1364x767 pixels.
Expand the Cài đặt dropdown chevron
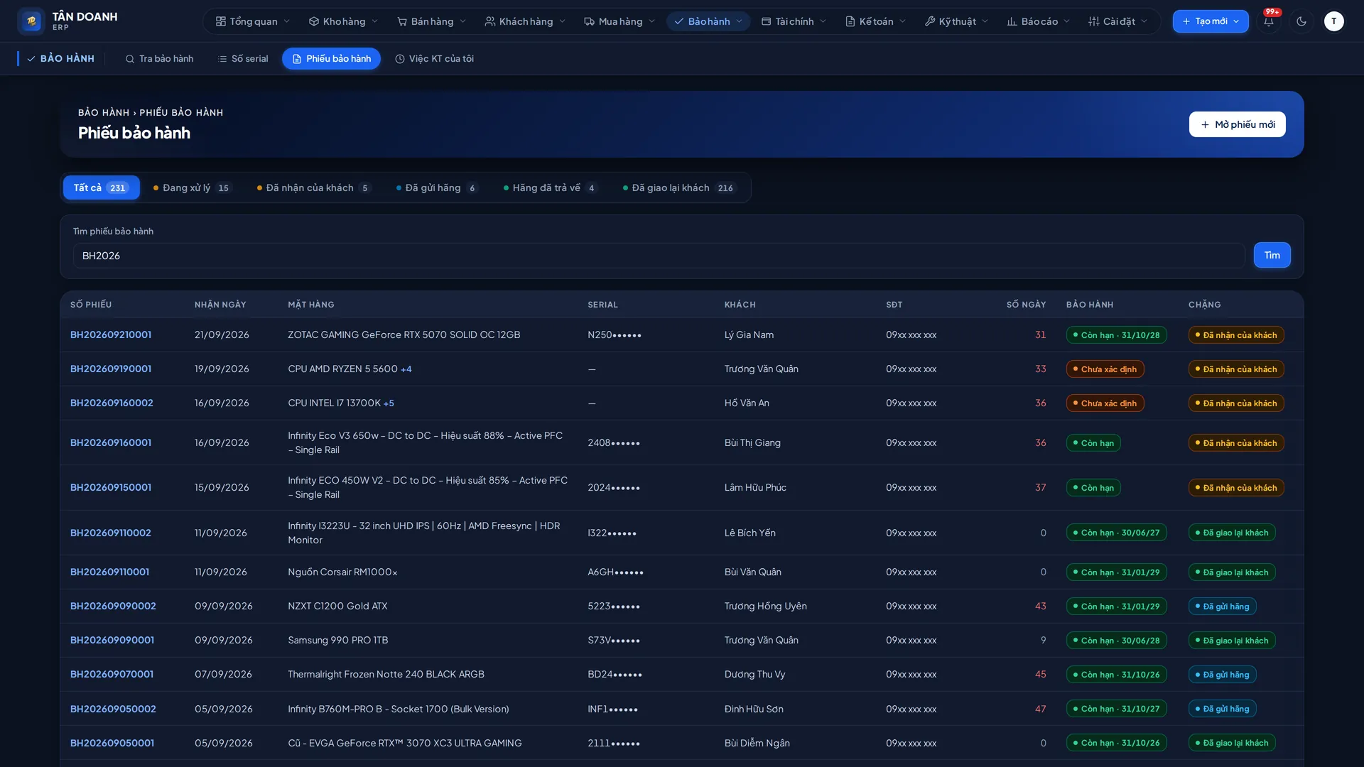[x=1144, y=21]
